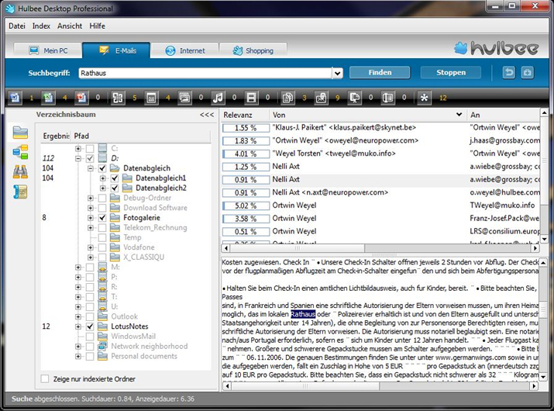The image size is (554, 411).
Task: Sort results by Relevanz column header
Action: (240, 115)
